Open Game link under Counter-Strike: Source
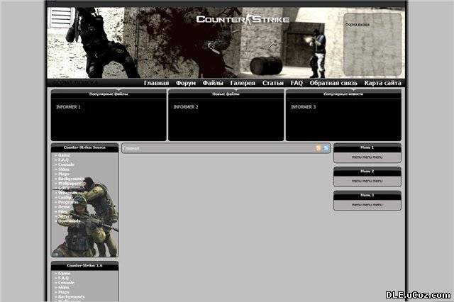Screen dimensions: 454x302 64,155
